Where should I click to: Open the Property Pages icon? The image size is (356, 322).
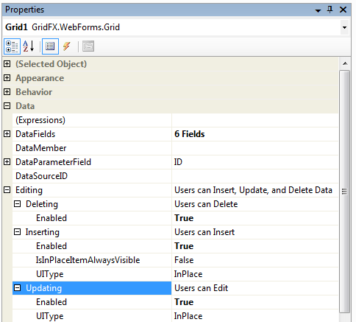point(88,46)
